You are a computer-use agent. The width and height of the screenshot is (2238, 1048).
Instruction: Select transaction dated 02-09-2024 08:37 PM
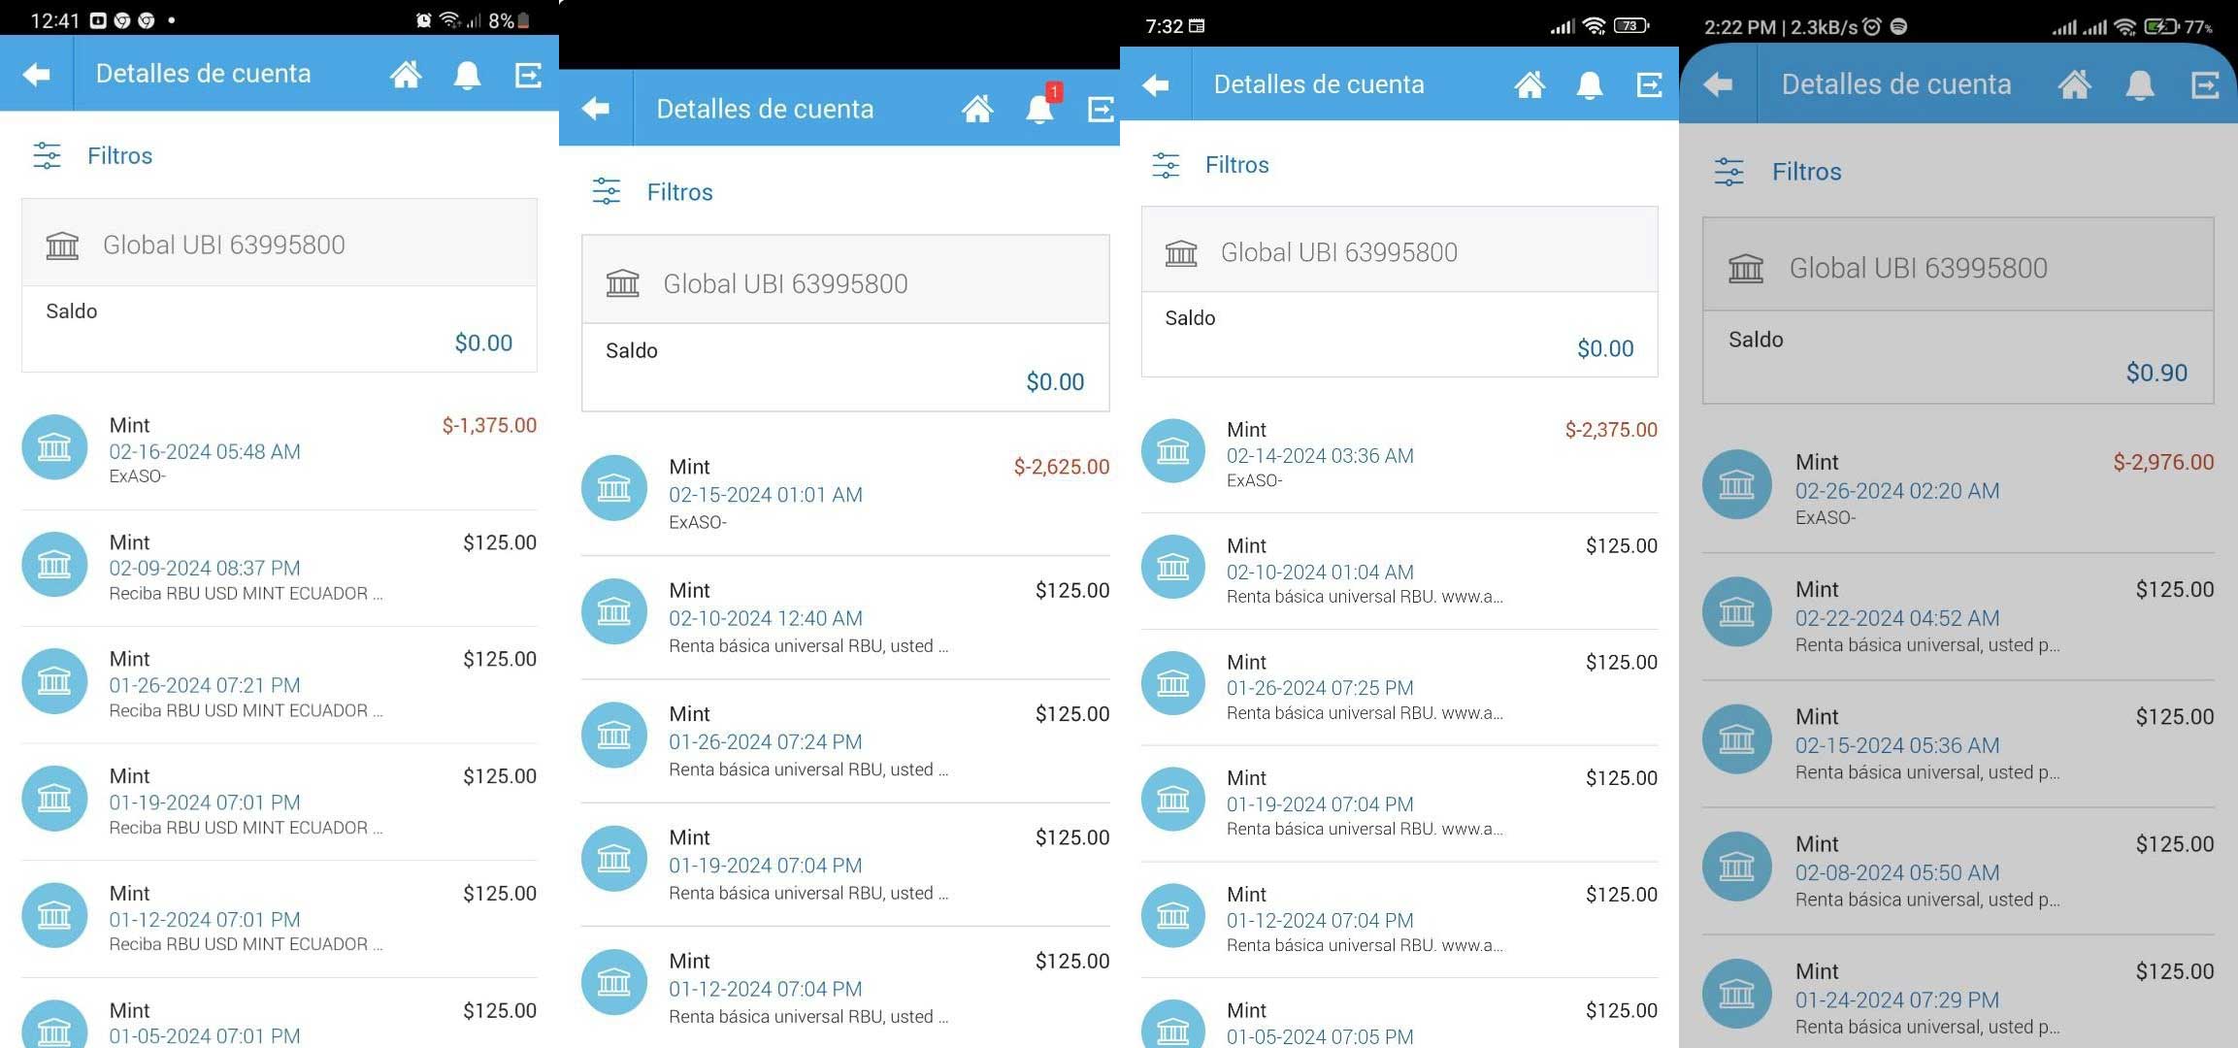pyautogui.click(x=279, y=568)
